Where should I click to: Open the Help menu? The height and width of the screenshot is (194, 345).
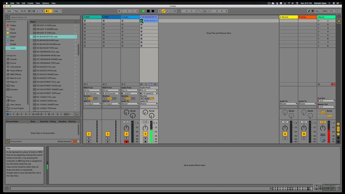[x=53, y=3]
